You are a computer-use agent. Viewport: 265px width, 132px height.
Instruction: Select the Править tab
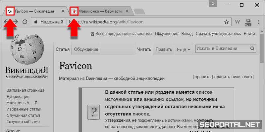[163, 49]
